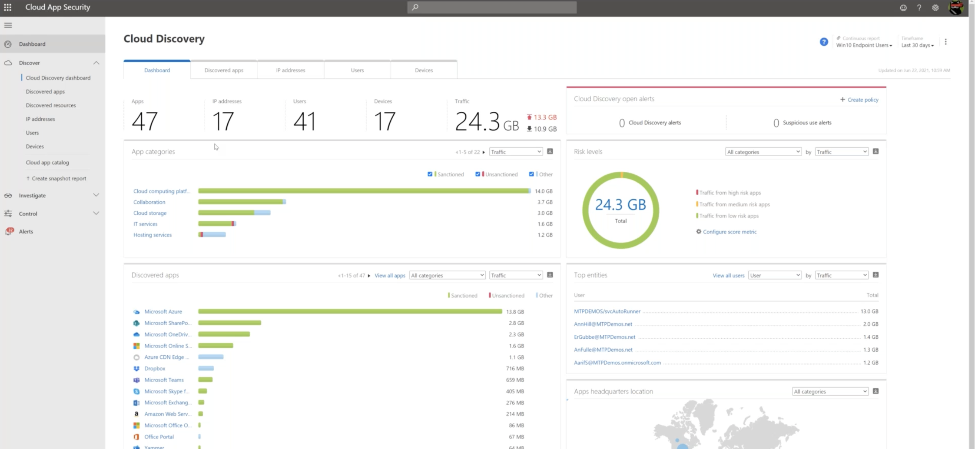Viewport: 975px width, 449px height.
Task: Go to next page of discovered apps
Action: point(369,276)
